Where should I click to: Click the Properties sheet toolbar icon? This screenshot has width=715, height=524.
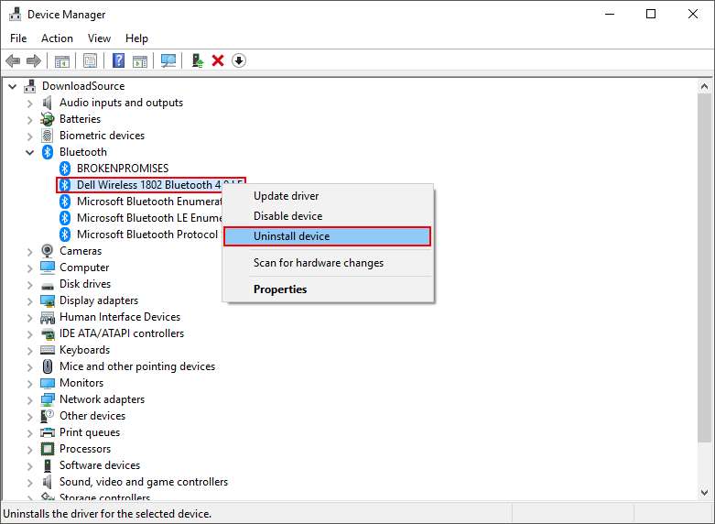tap(91, 60)
